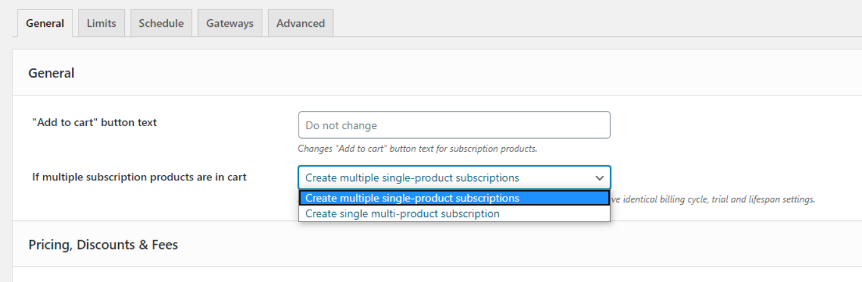Collapse the multiple subscription products select box

437,178
